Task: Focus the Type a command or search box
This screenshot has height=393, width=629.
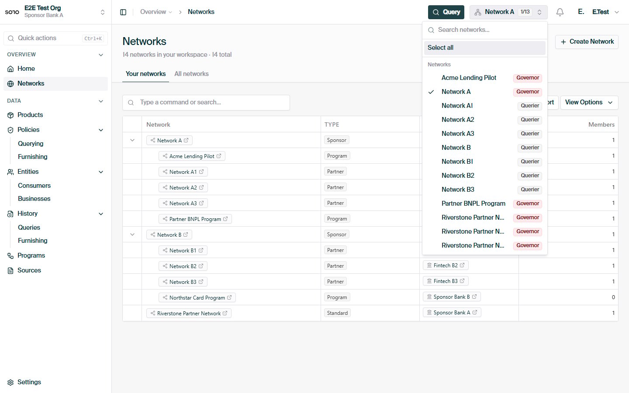Action: [x=206, y=103]
